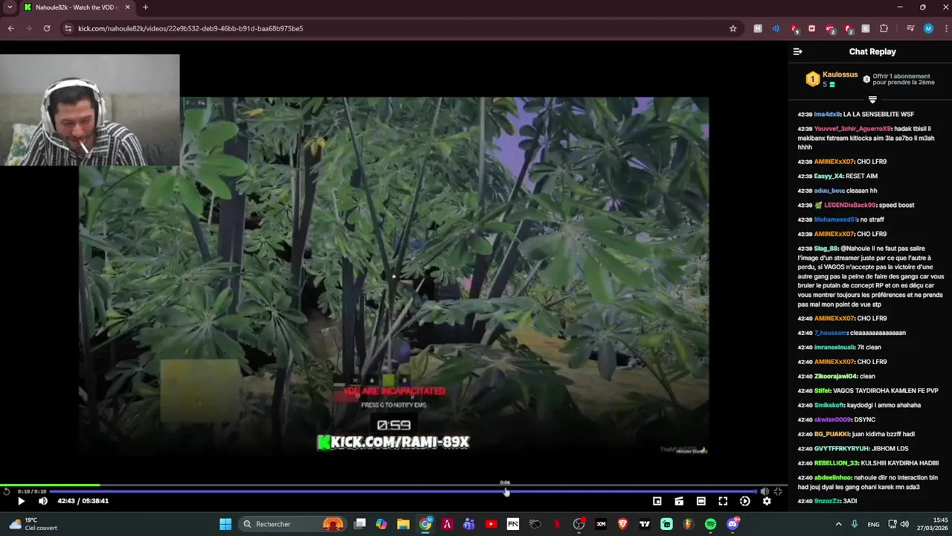Viewport: 952px width, 536px height.
Task: Open Task View on the taskbar
Action: click(360, 524)
